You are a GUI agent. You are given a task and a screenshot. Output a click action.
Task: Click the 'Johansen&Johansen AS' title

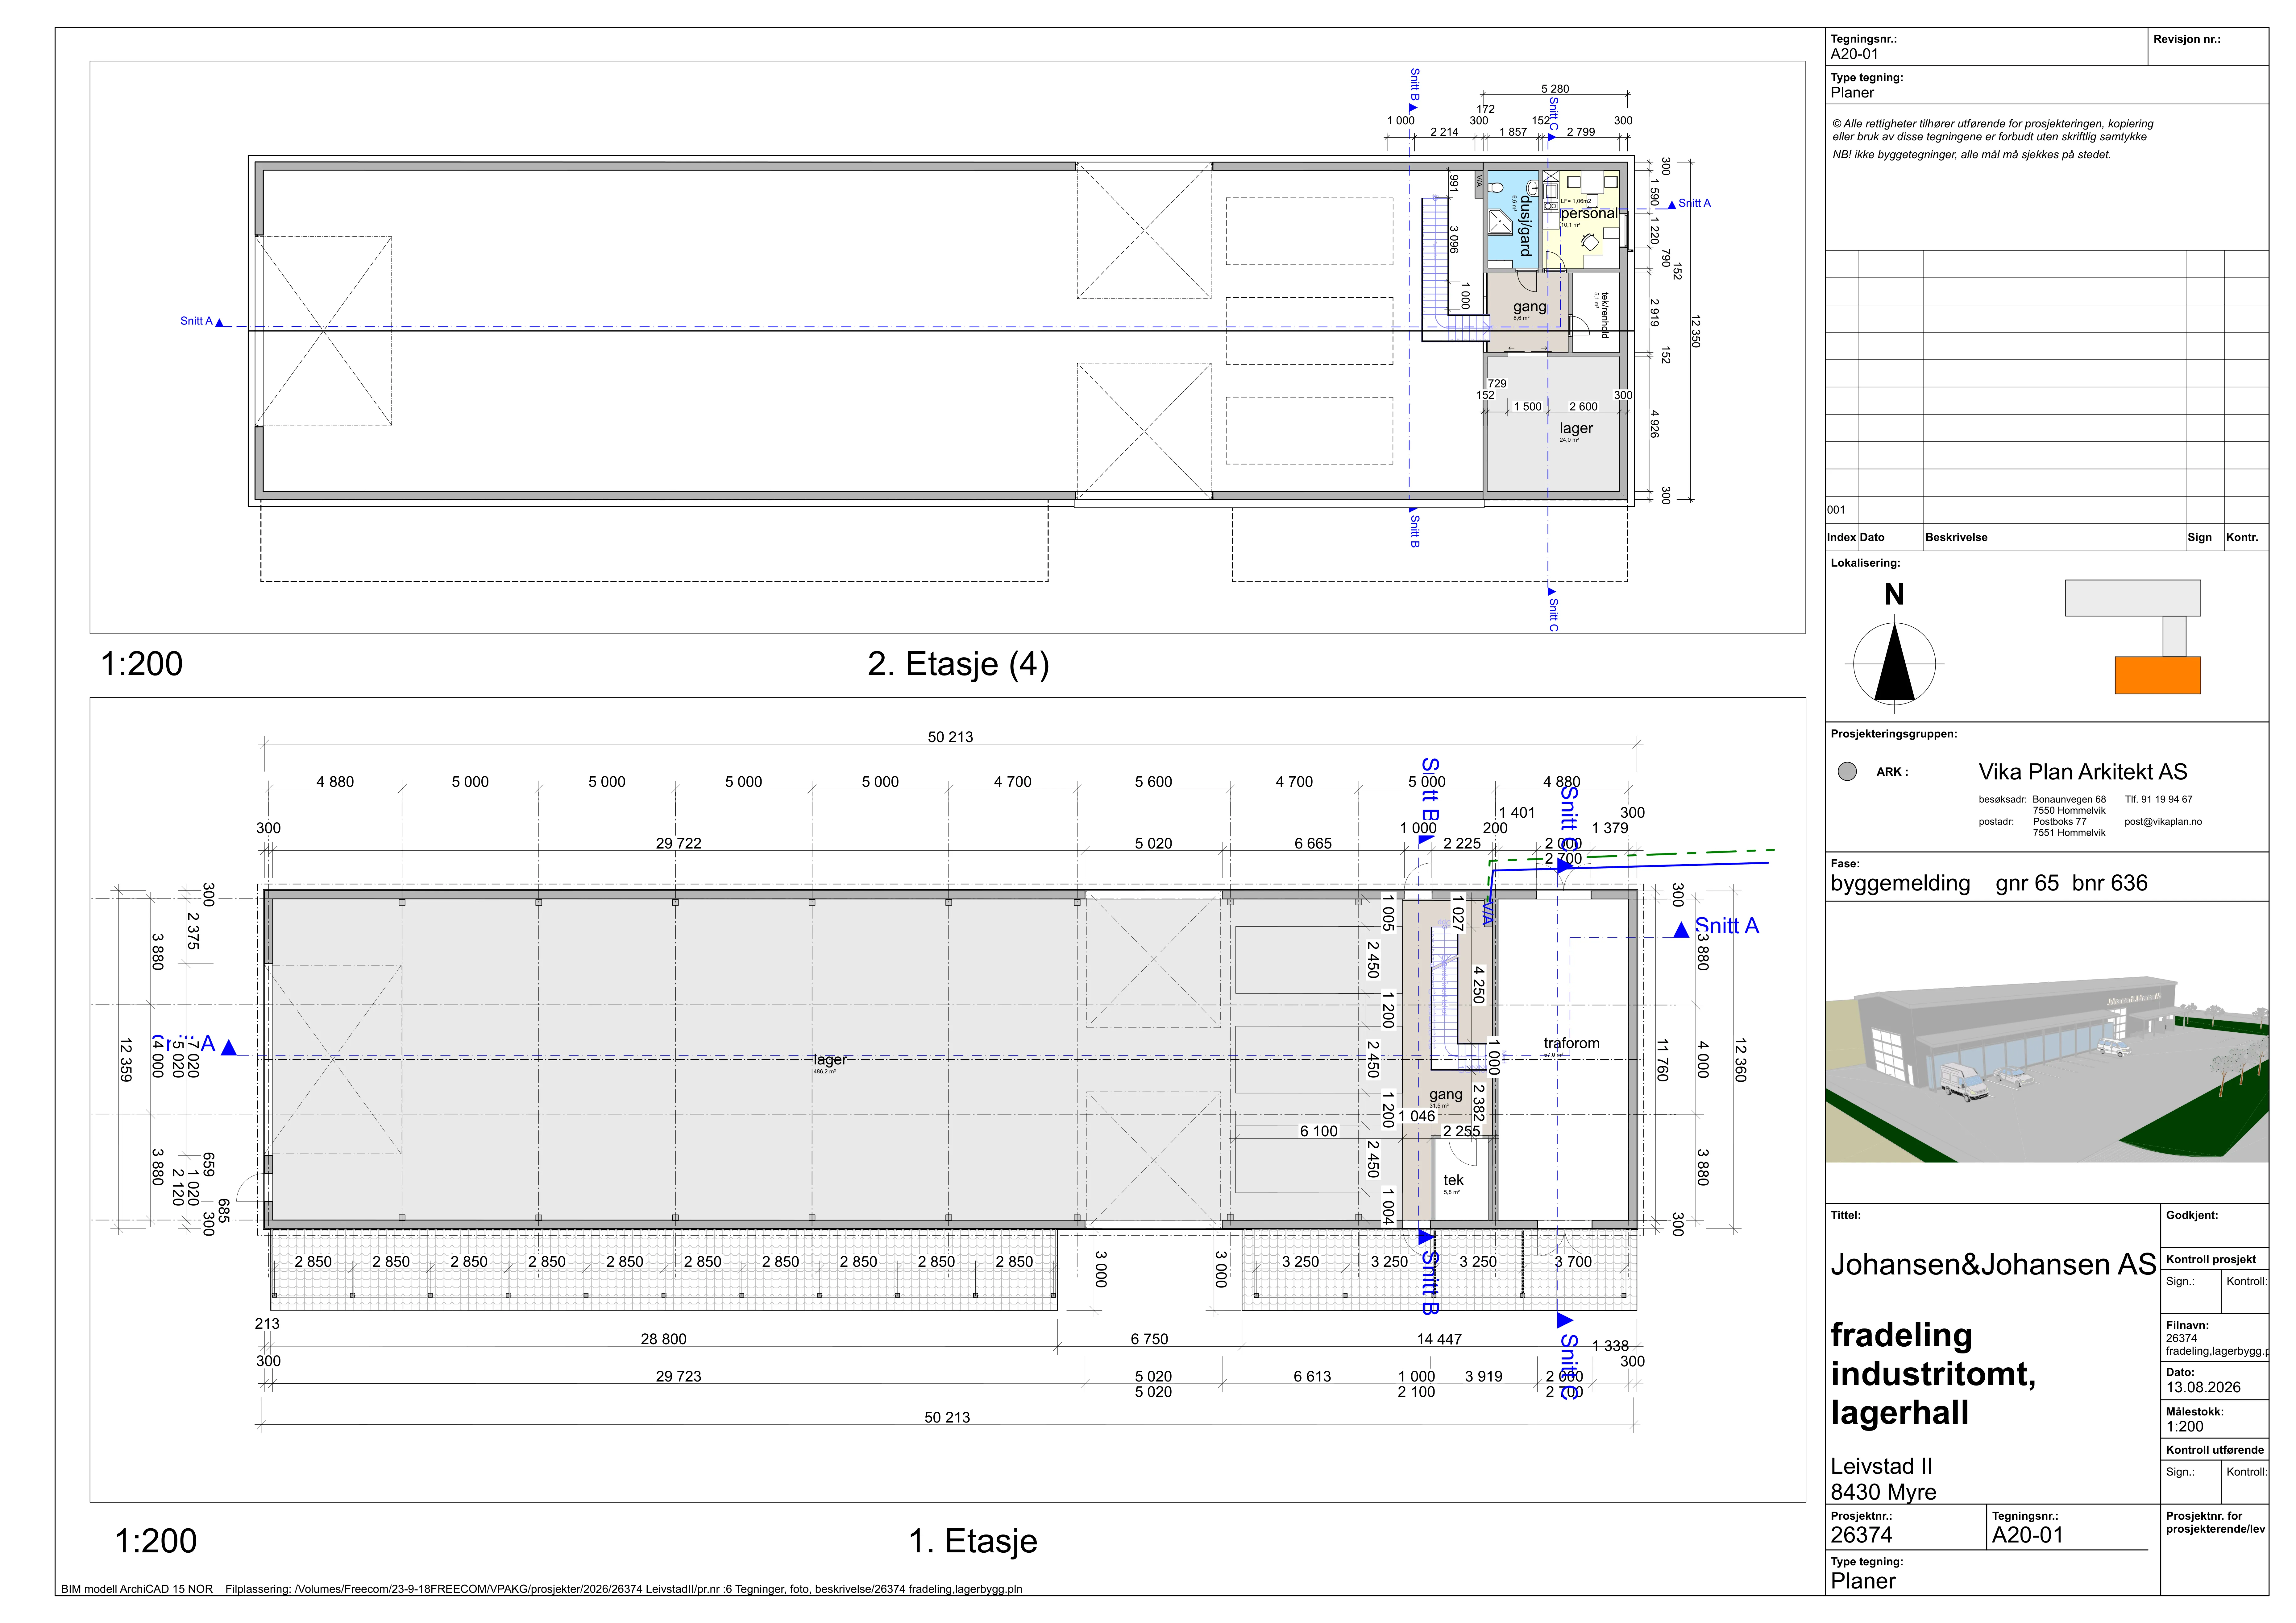click(1993, 1264)
